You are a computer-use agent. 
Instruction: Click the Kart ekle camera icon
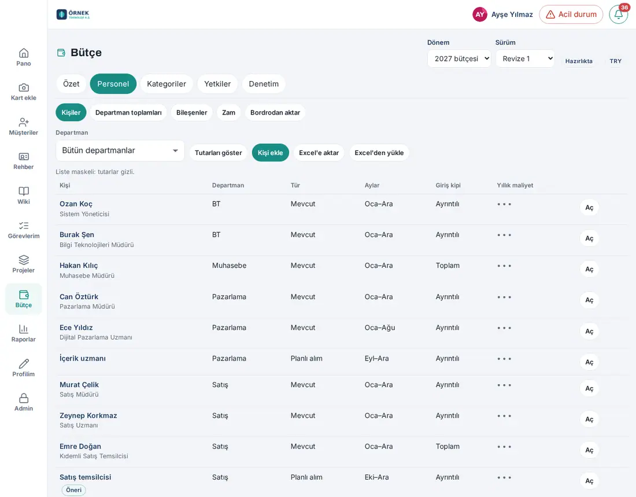(x=24, y=88)
